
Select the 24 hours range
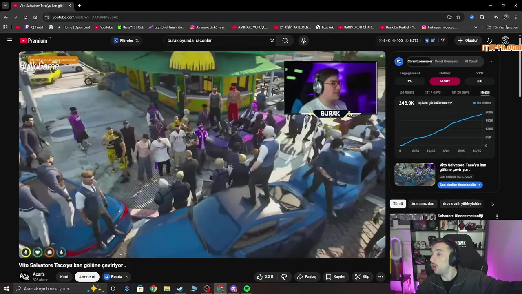[407, 92]
